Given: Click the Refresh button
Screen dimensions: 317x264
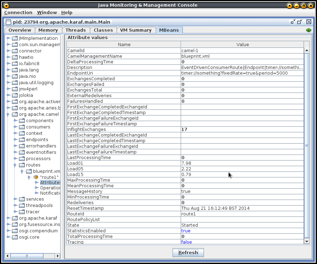Looking at the screenshot, I should pos(188,252).
